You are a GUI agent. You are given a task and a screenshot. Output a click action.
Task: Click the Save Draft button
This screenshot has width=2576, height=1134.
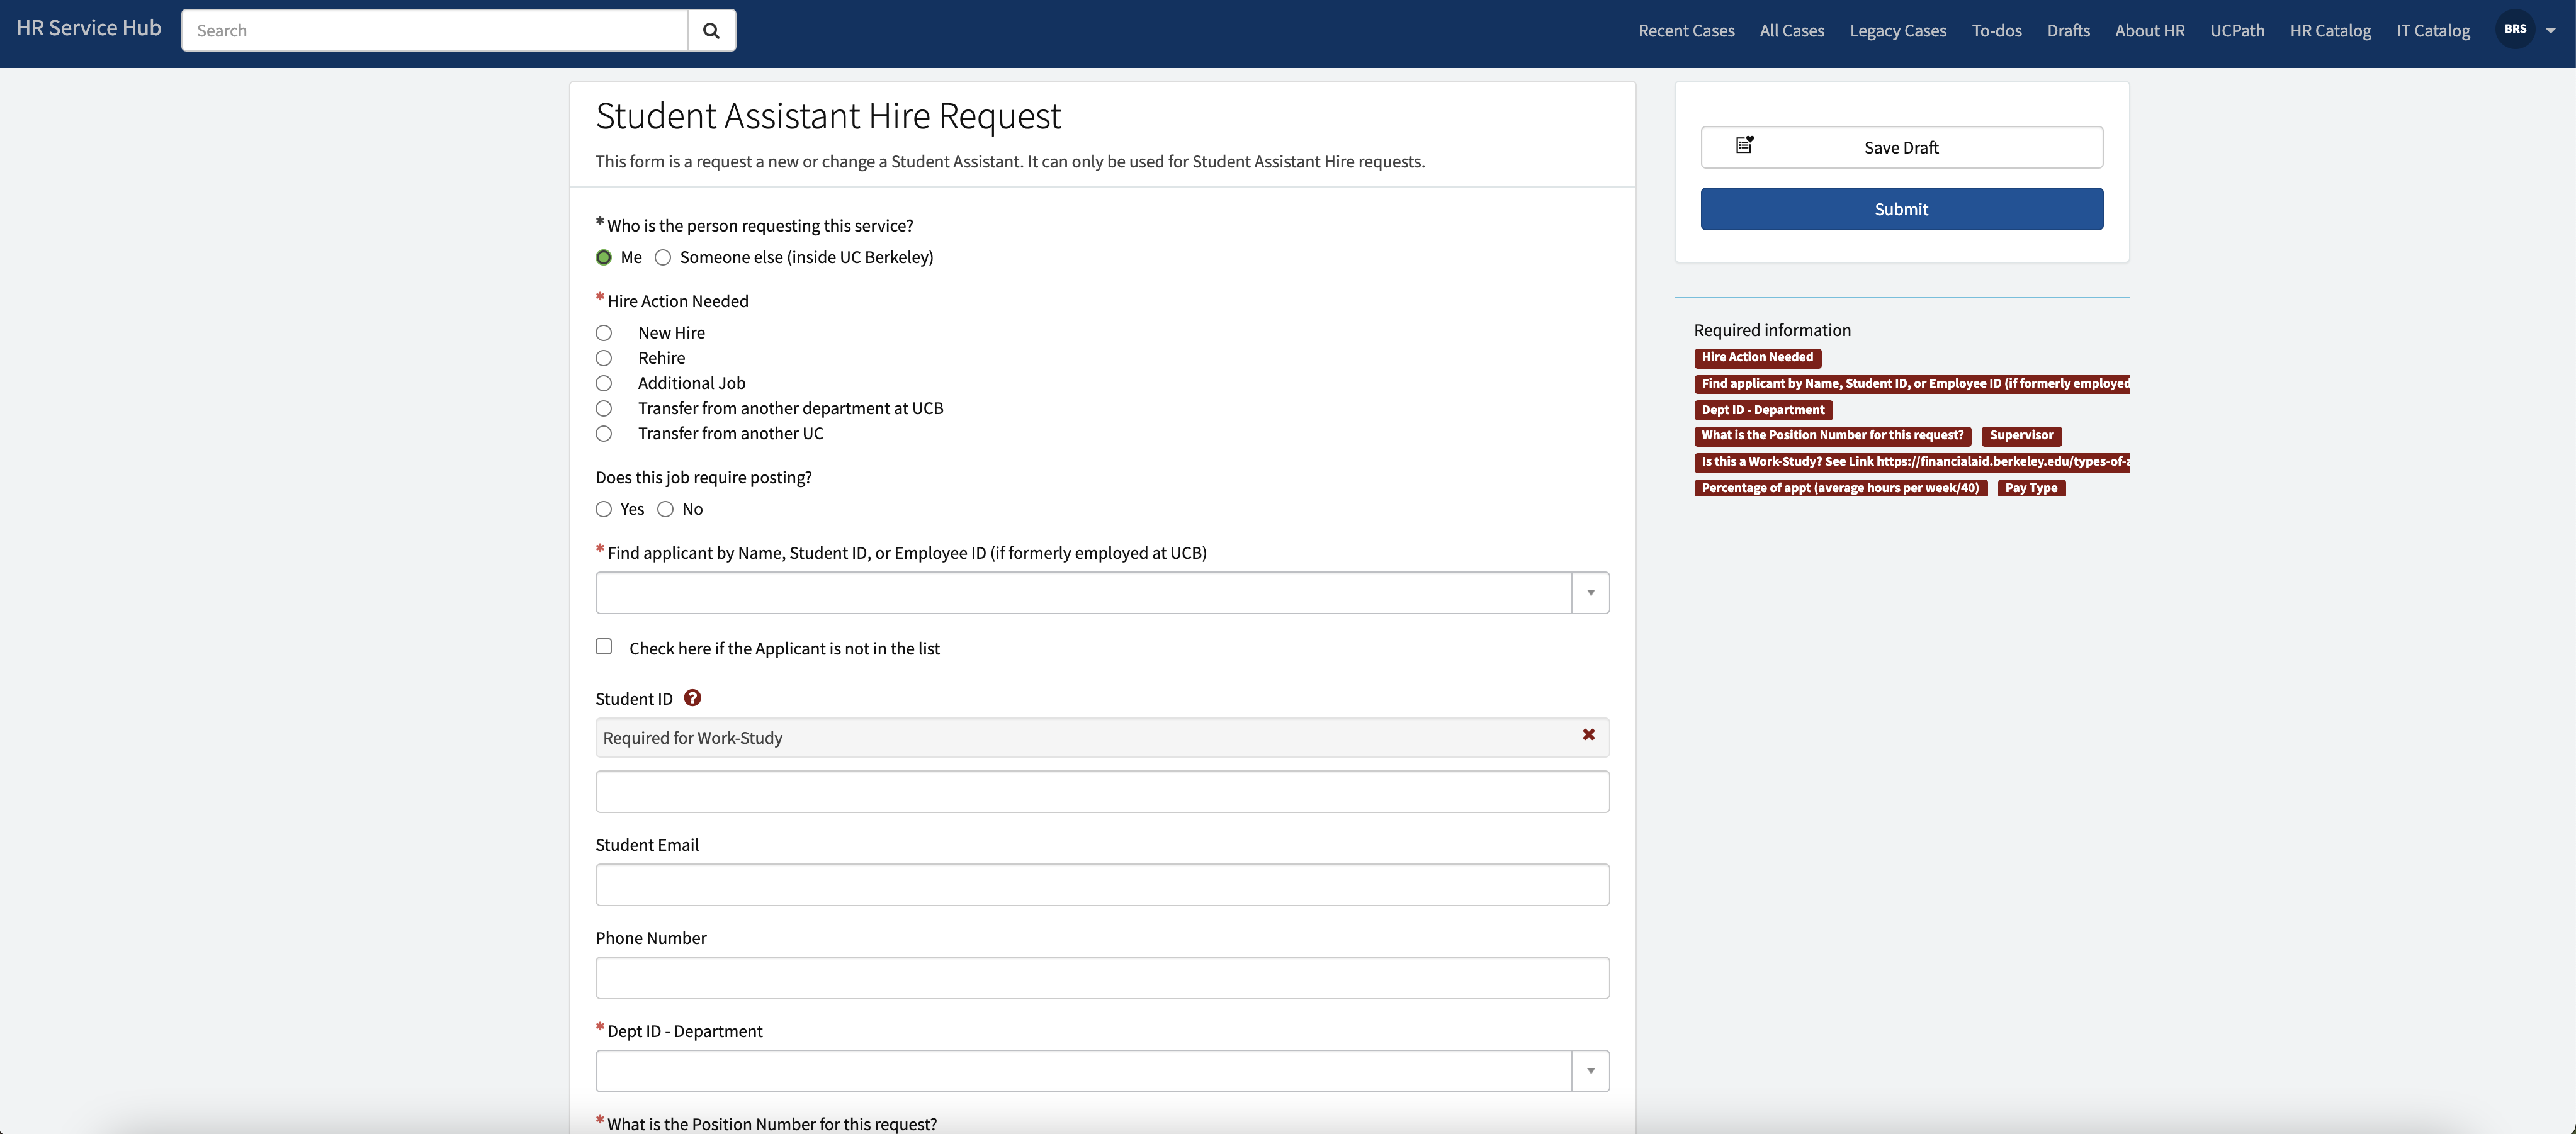click(1901, 147)
